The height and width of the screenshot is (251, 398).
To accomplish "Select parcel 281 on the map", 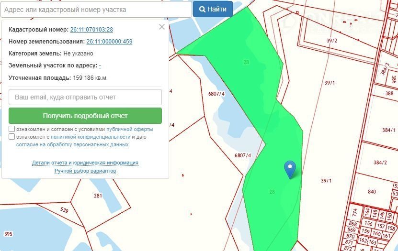I will coord(98,196).
